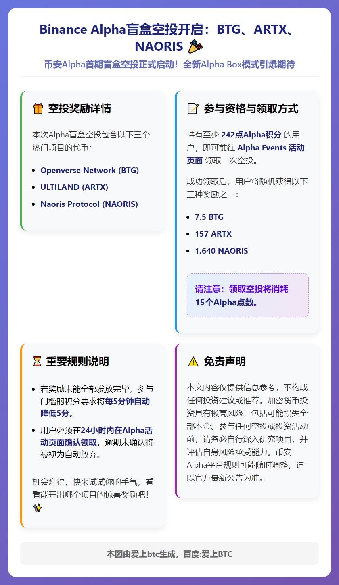Select the 参与资格与领取方式 heading
The height and width of the screenshot is (585, 339).
(251, 109)
